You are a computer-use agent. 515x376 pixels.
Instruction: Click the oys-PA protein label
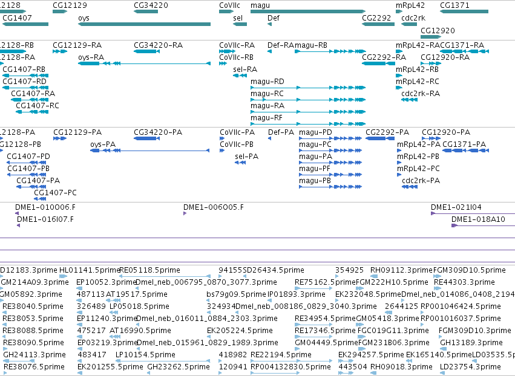coord(103,144)
